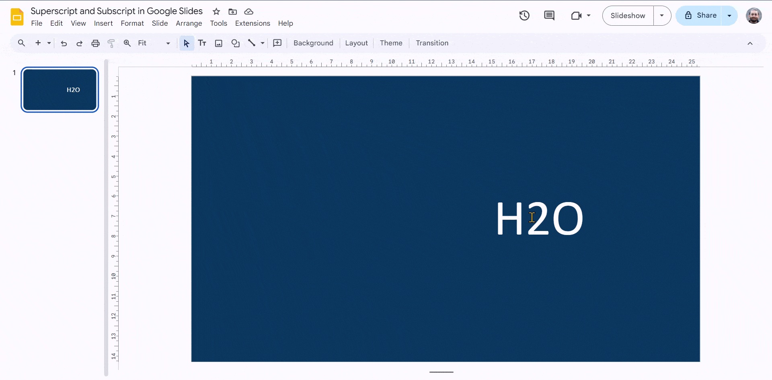Image resolution: width=772 pixels, height=380 pixels.
Task: Collapse the toolbar with the chevron
Action: pyautogui.click(x=750, y=43)
